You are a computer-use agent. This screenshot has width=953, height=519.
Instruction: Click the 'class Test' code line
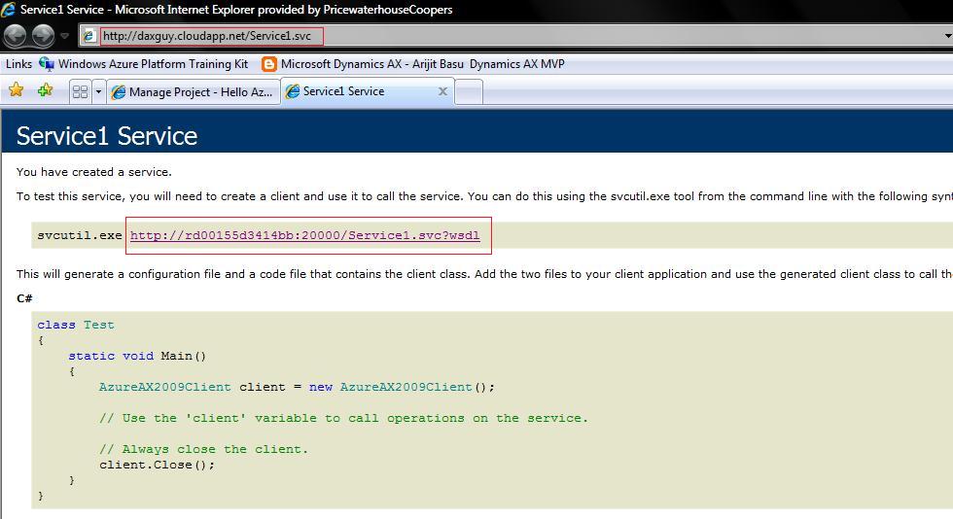pyautogui.click(x=76, y=325)
